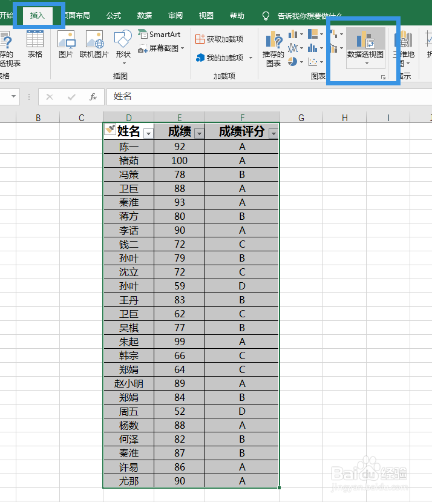Image resolution: width=432 pixels, height=502 pixels.
Task: Insert a hierarchy treemap chart
Action: coord(313,34)
